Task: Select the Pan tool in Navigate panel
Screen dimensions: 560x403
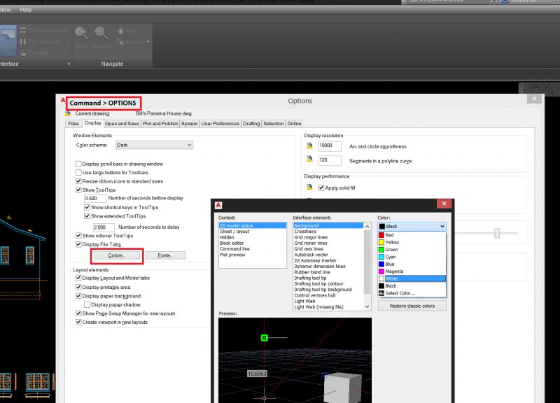Action: coord(120,31)
